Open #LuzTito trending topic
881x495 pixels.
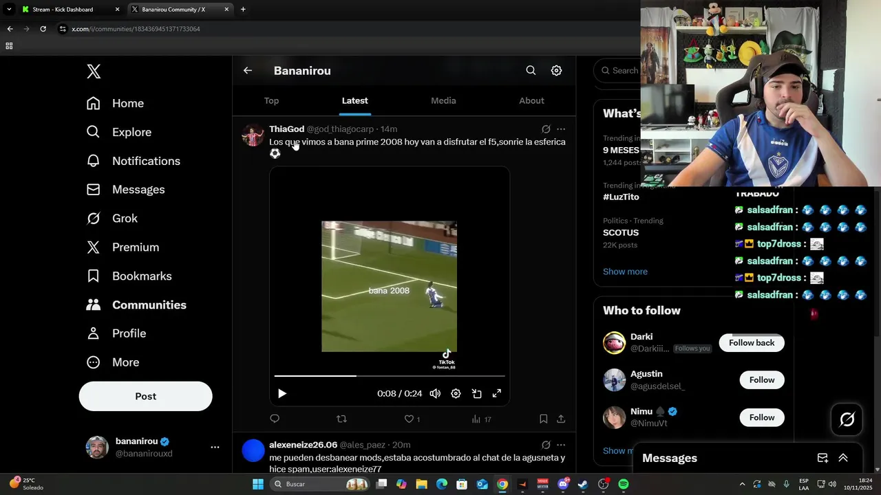pos(621,197)
